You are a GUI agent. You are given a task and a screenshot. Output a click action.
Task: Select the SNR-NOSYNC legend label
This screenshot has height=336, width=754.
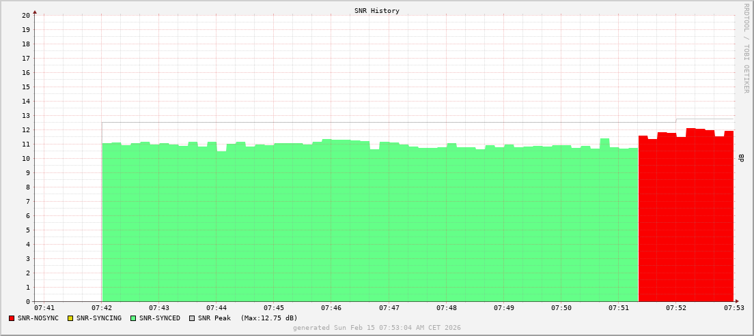(x=38, y=318)
